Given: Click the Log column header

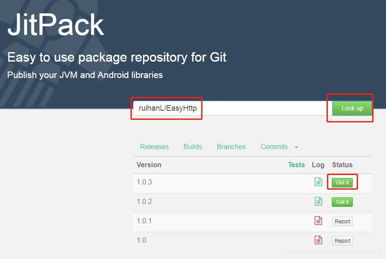Looking at the screenshot, I should tap(318, 165).
